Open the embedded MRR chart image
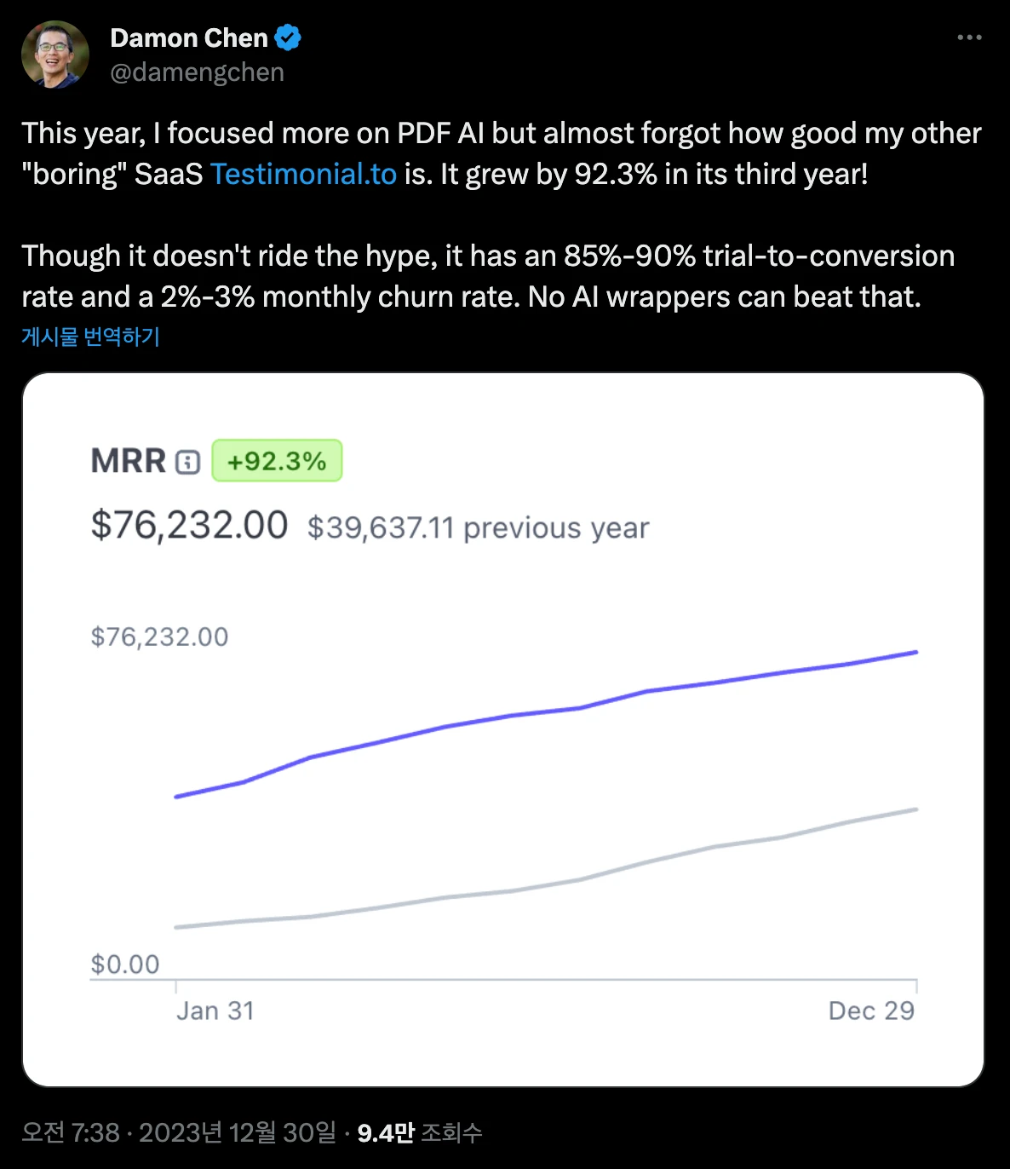Screen dimensions: 1010x1169 click(503, 730)
